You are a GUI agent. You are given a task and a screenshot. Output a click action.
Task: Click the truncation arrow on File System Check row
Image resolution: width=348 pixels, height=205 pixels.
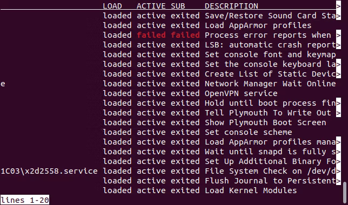tap(338, 171)
